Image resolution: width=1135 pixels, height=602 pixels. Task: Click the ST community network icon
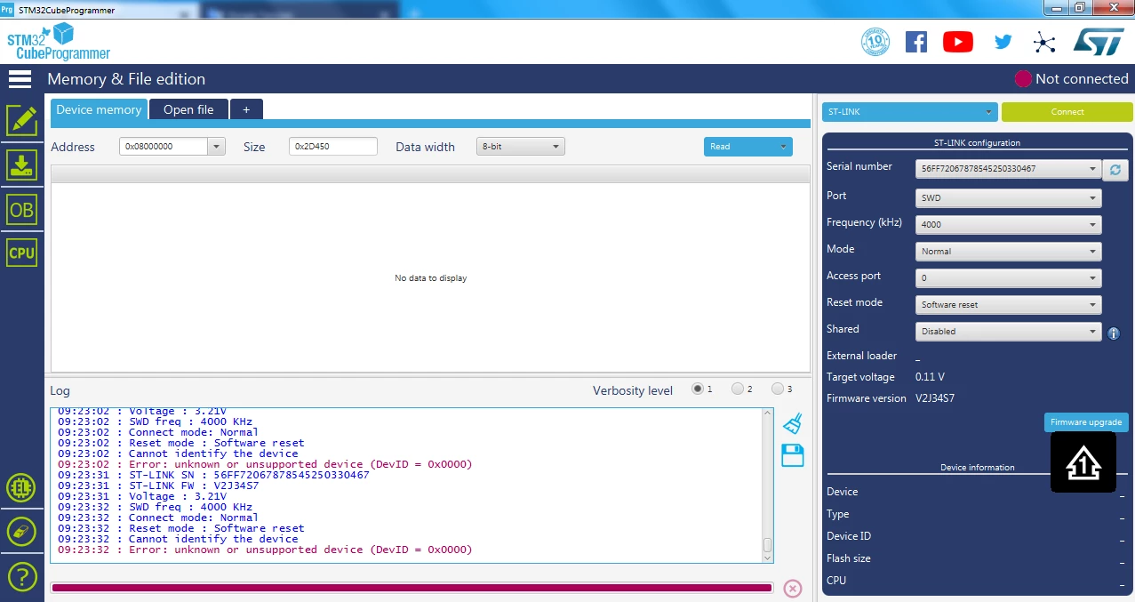point(1044,42)
